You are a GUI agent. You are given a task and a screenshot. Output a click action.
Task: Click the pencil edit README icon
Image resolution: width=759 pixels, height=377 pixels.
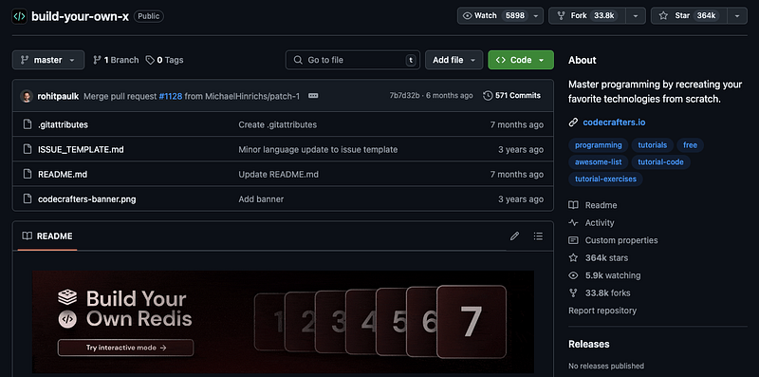click(x=514, y=236)
